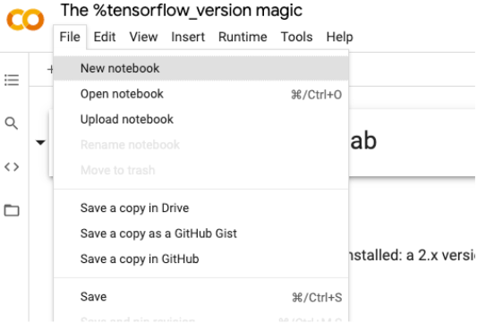Open the table of contents sidebar icon
The width and height of the screenshot is (477, 323).
click(x=12, y=80)
